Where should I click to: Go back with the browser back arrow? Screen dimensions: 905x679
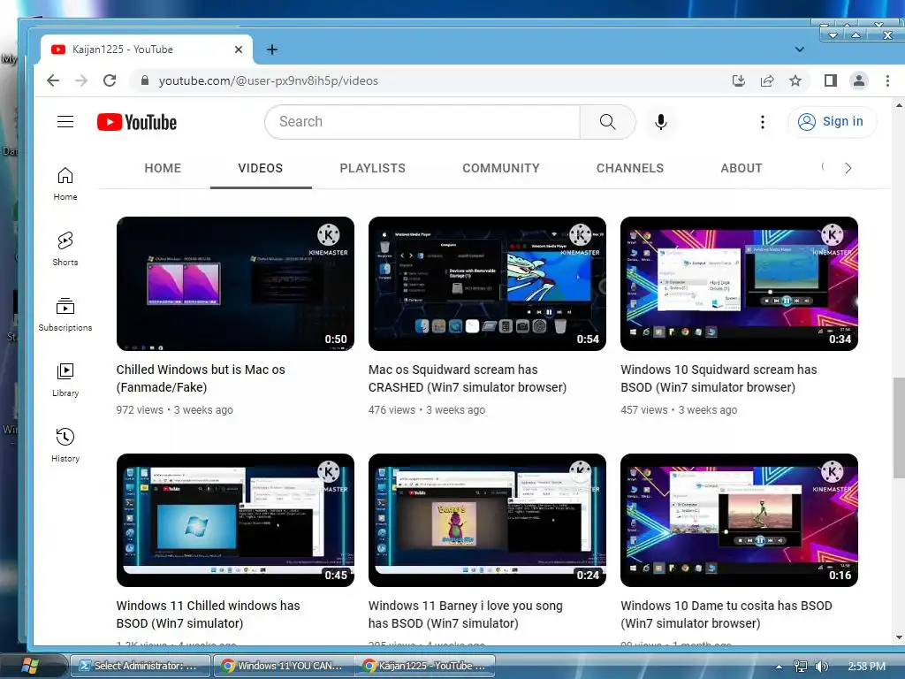(52, 80)
